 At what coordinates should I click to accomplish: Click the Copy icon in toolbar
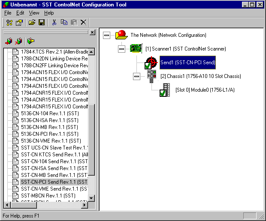pyautogui.click(x=64, y=22)
